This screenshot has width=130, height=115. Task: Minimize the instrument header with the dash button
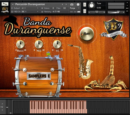(127, 5)
